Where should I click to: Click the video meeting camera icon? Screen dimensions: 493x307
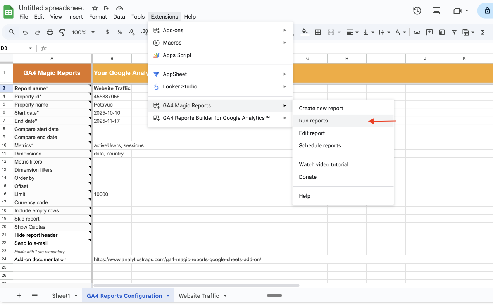coord(457,11)
